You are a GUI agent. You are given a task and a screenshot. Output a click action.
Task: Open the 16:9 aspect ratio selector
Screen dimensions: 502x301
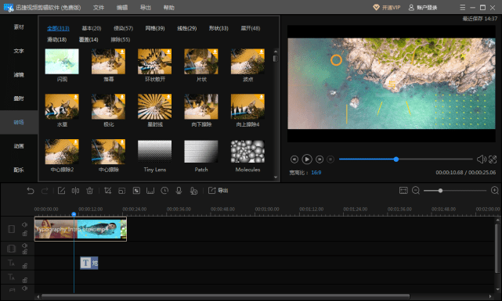pos(316,173)
